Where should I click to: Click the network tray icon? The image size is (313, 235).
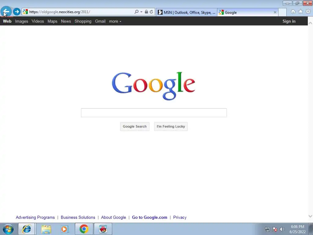(267, 229)
